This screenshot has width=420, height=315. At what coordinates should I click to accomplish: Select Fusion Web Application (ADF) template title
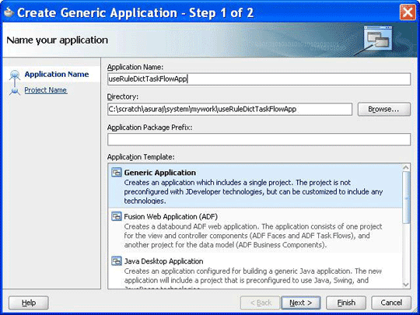pos(170,216)
